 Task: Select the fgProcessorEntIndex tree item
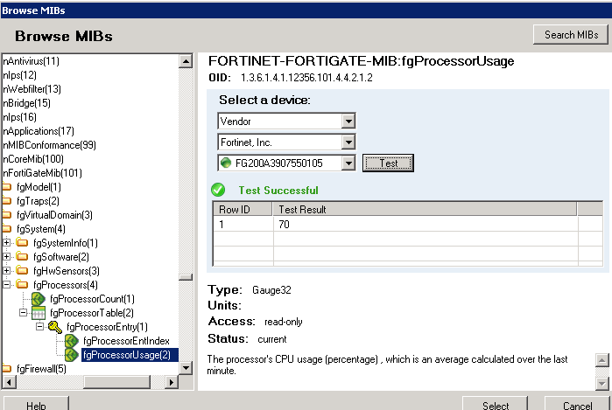click(x=126, y=341)
